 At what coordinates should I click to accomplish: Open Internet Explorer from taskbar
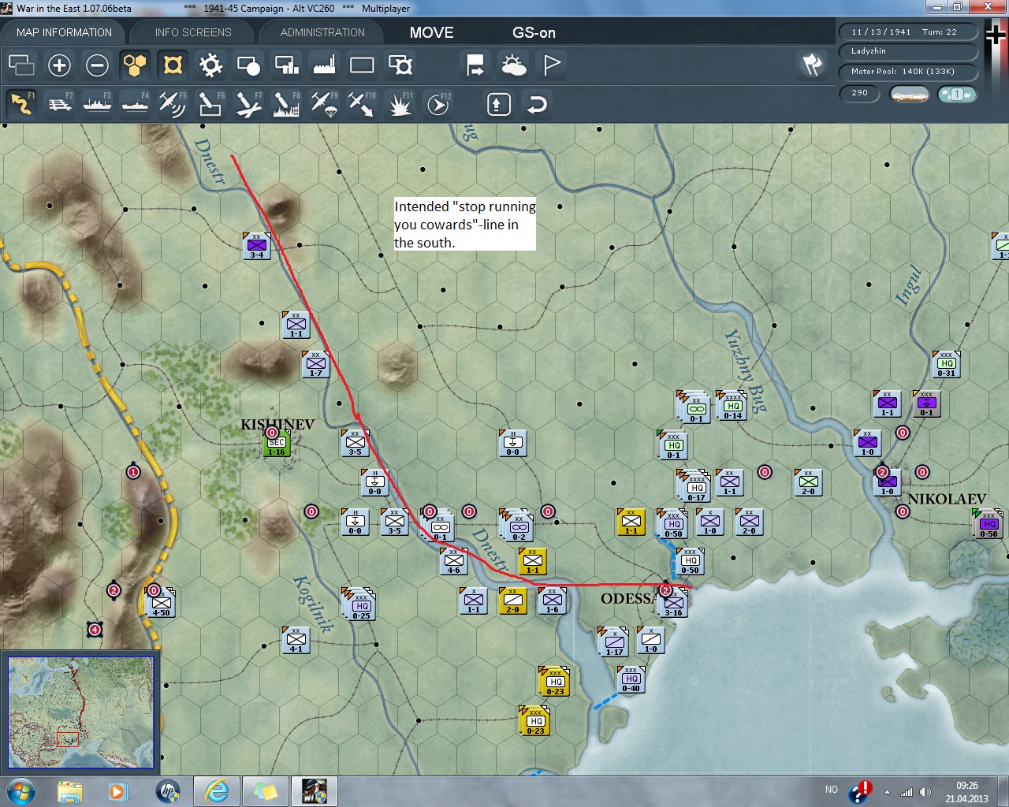click(x=217, y=790)
